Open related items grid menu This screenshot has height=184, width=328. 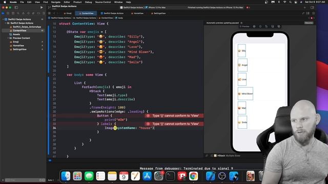(49, 13)
